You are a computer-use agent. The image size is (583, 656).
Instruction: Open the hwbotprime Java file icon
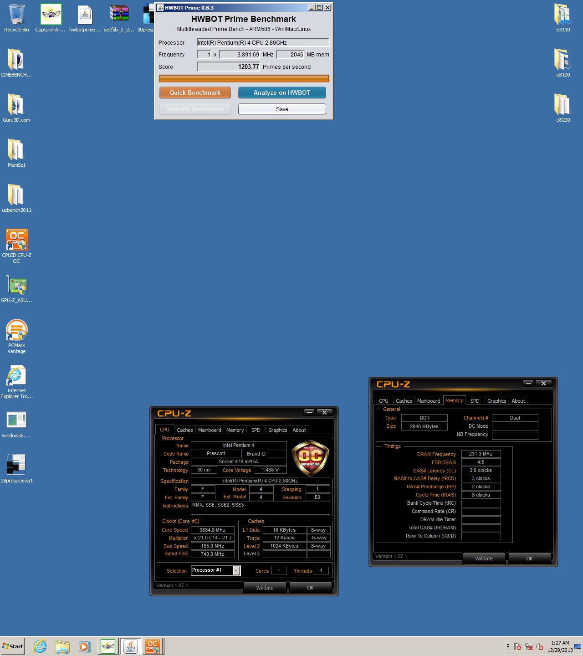(85, 18)
